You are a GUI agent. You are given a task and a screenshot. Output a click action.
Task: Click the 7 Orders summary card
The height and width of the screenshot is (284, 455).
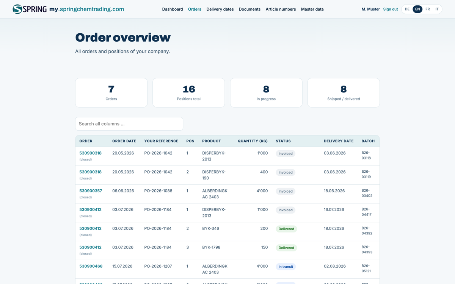[x=111, y=93]
